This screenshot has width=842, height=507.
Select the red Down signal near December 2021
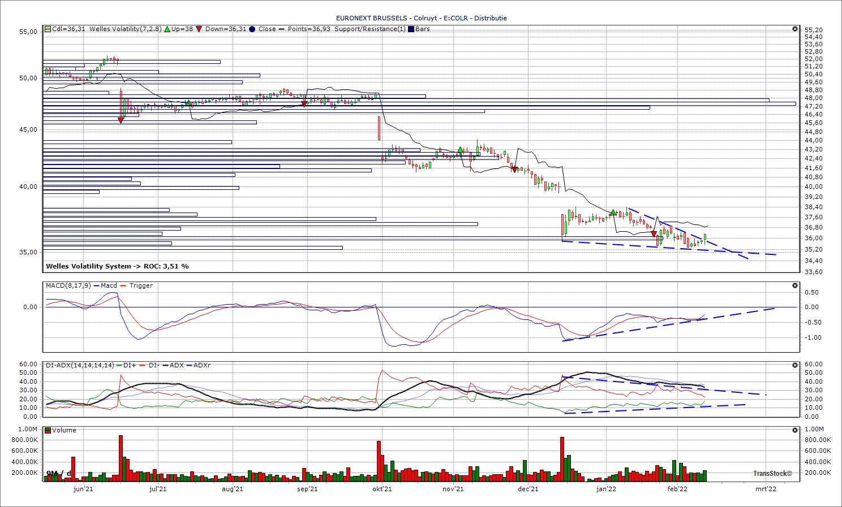click(x=514, y=170)
